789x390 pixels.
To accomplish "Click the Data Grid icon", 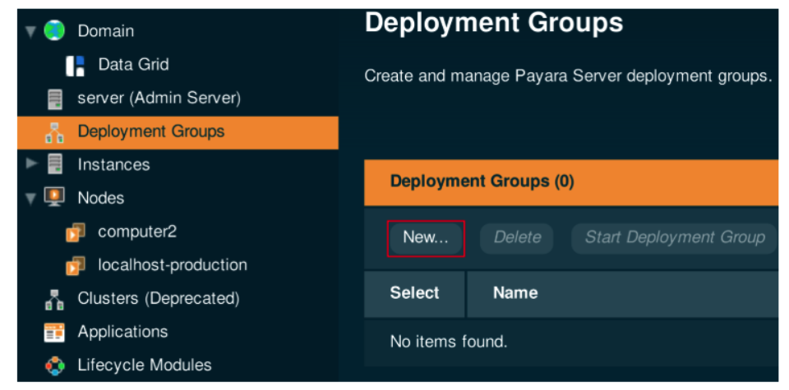I will (76, 65).
